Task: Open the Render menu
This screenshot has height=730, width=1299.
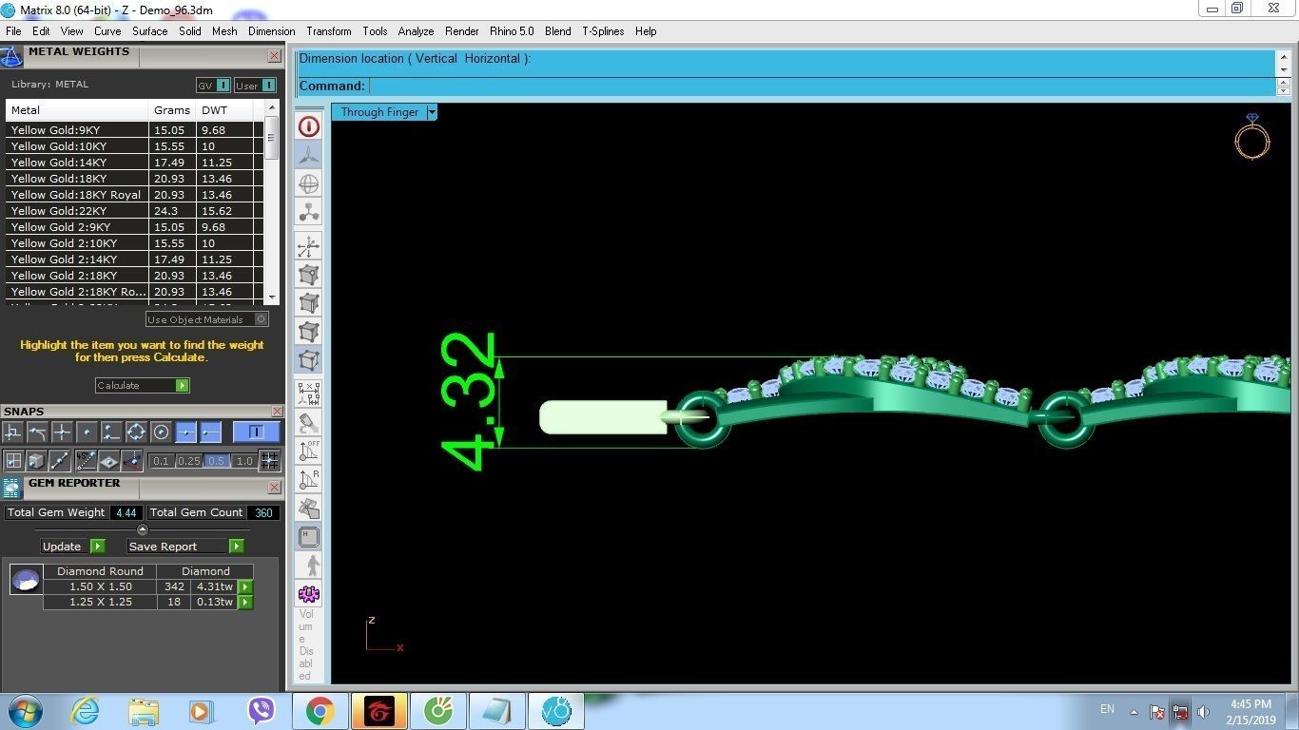Action: (x=462, y=31)
